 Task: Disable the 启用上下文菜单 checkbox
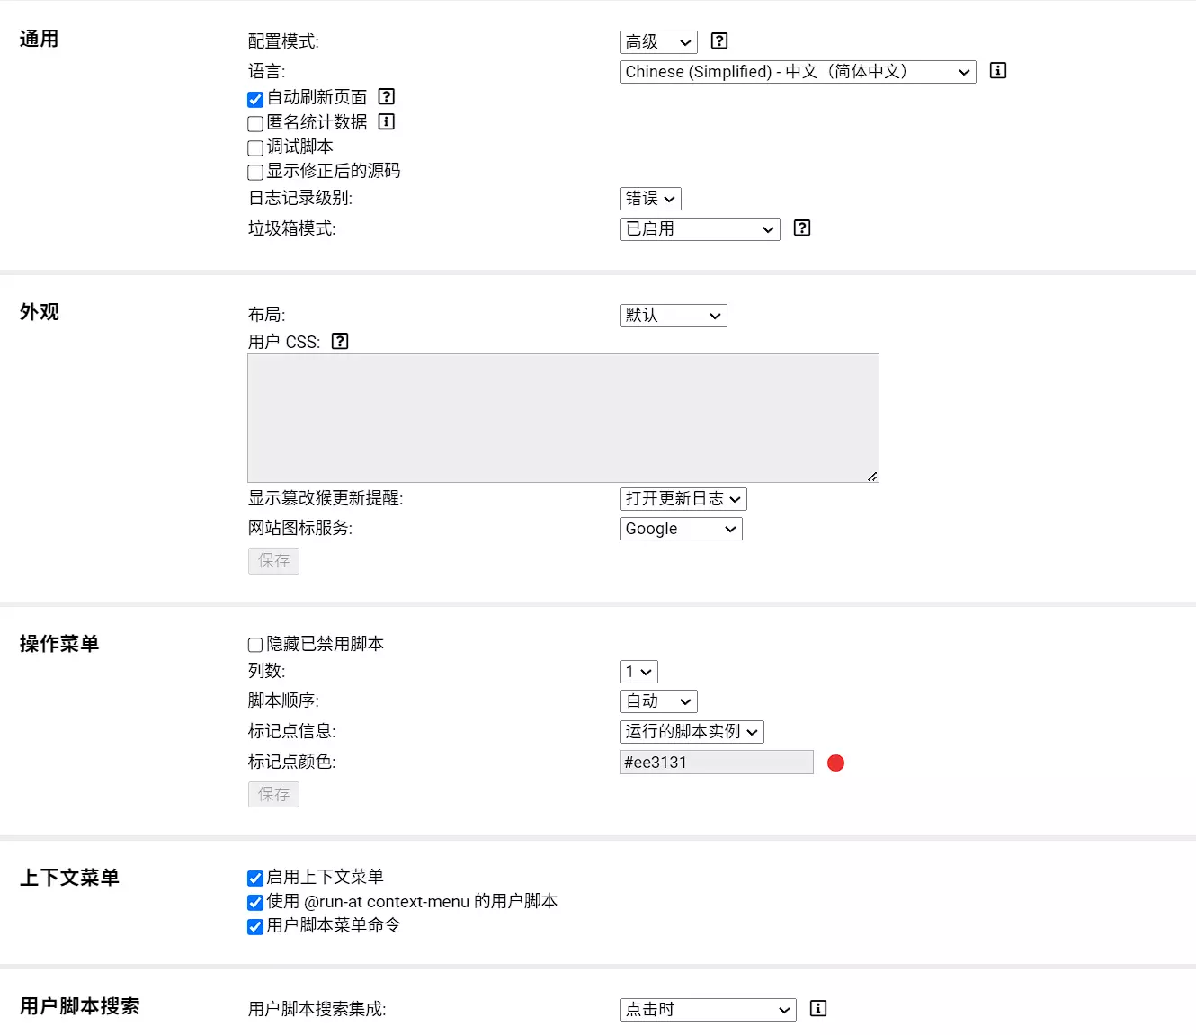click(x=255, y=878)
